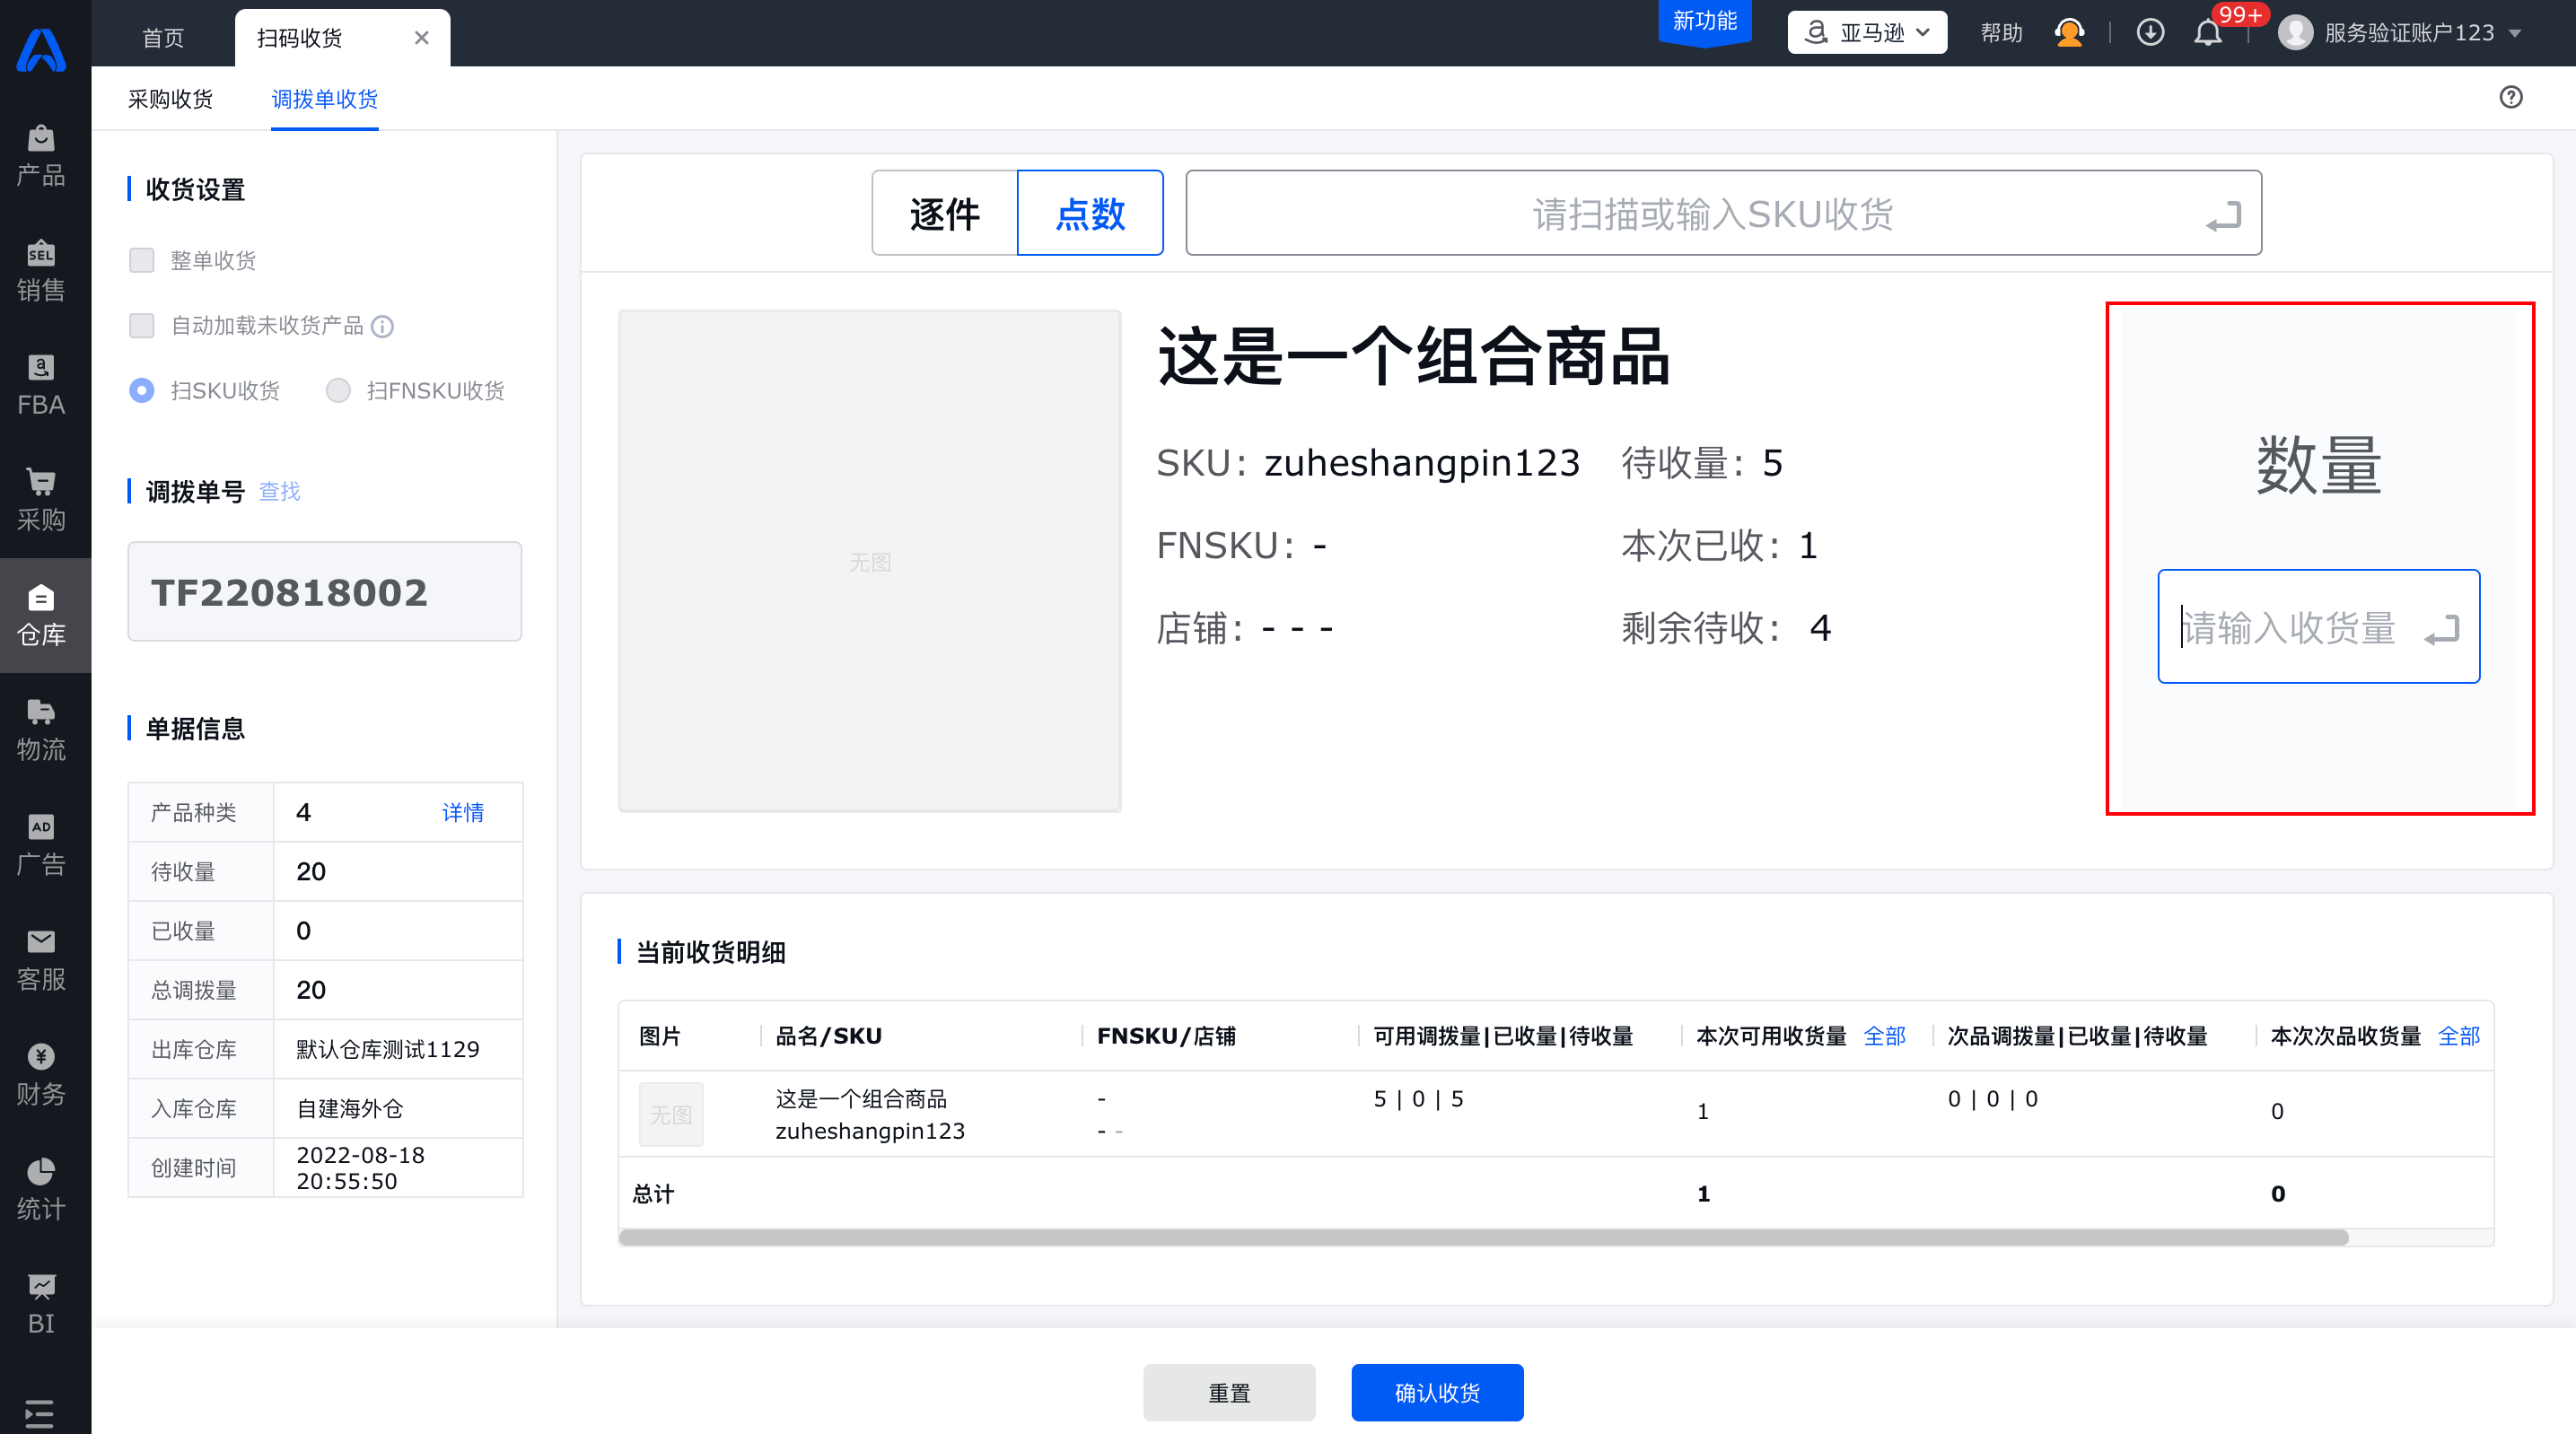Viewport: 2576px width, 1434px height.
Task: Go to the 首页 tab
Action: (163, 38)
